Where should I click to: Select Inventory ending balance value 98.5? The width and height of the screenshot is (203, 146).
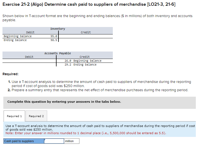click(x=54, y=40)
